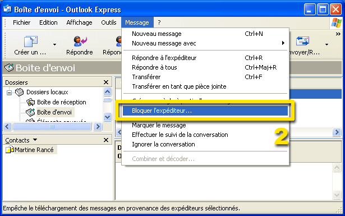Choose Marquer le message
Viewport: 345px width, 216px height.
coord(205,125)
